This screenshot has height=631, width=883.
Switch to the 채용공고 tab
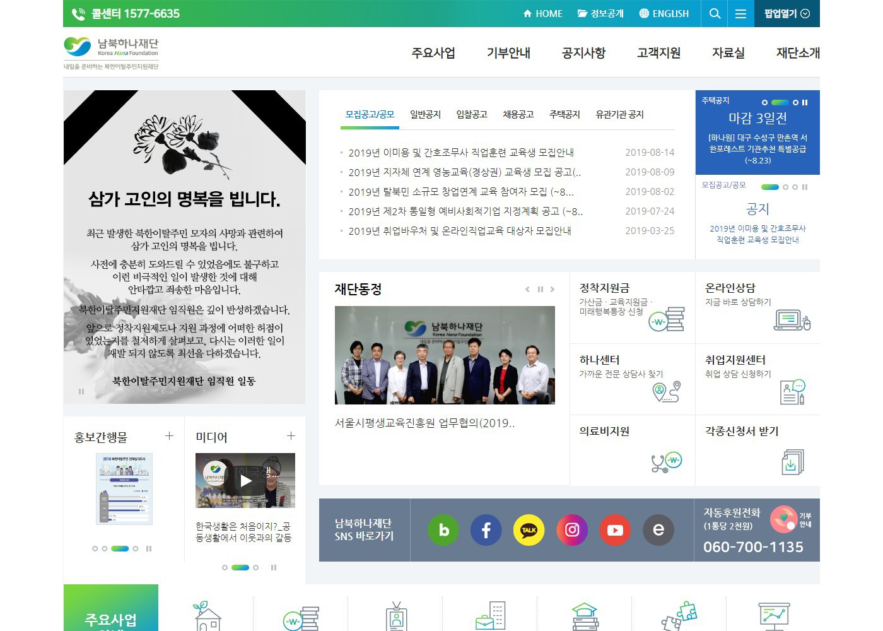pos(518,114)
